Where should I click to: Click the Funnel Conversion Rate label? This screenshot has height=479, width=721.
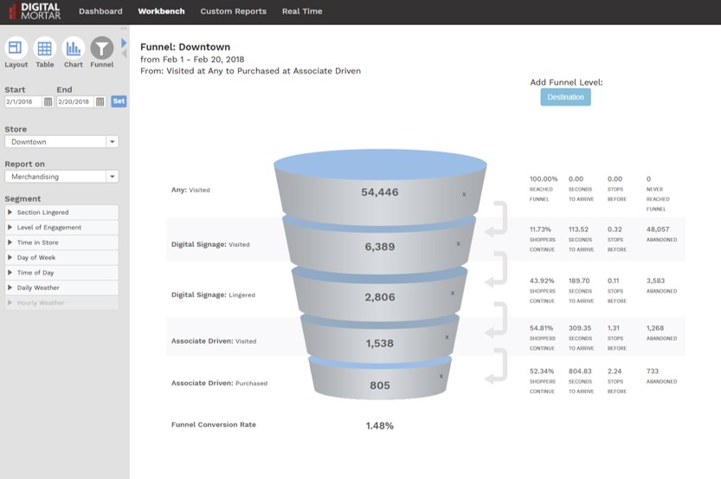(213, 424)
